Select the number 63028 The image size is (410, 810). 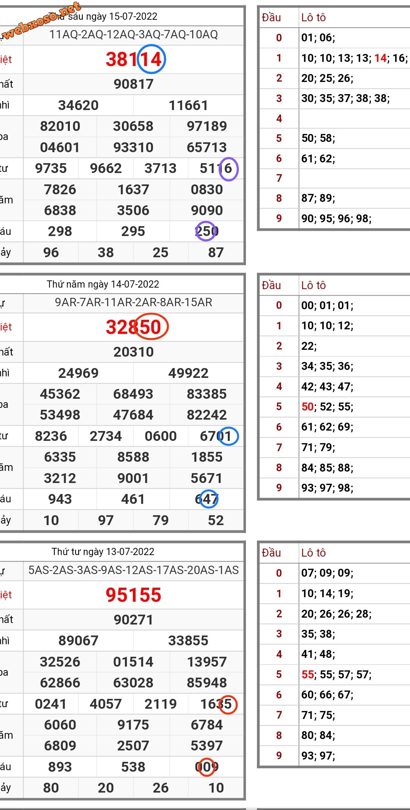click(133, 683)
